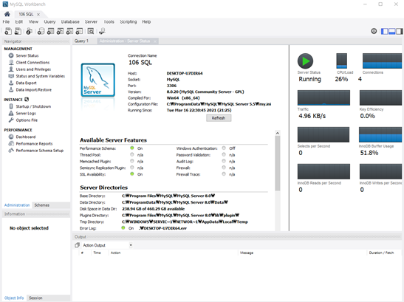The width and height of the screenshot is (404, 302).
Task: Toggle left sidebar panel visibility
Action: coord(384,31)
